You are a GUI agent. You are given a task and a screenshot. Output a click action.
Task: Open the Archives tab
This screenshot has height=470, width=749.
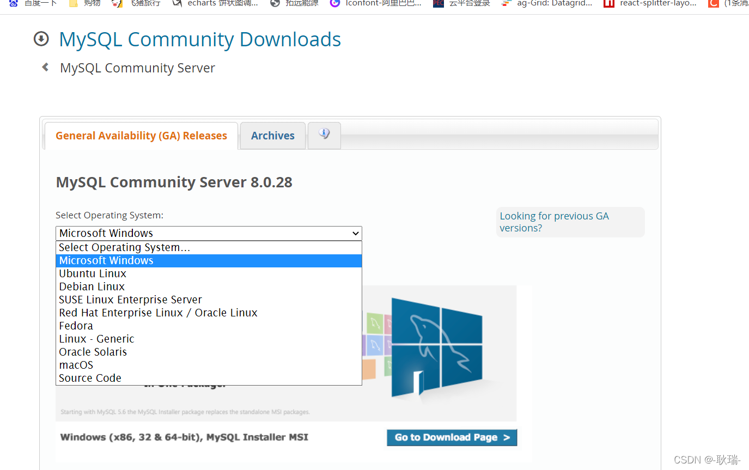[272, 136]
